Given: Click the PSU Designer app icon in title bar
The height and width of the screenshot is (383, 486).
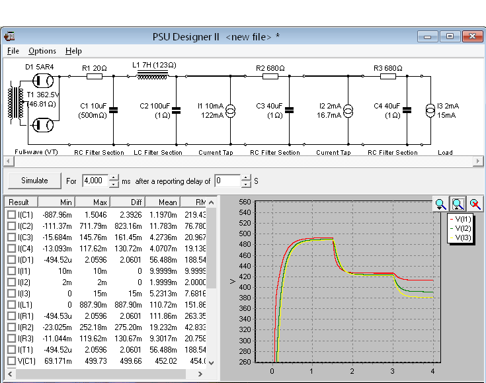Looking at the screenshot, I should click(x=9, y=36).
